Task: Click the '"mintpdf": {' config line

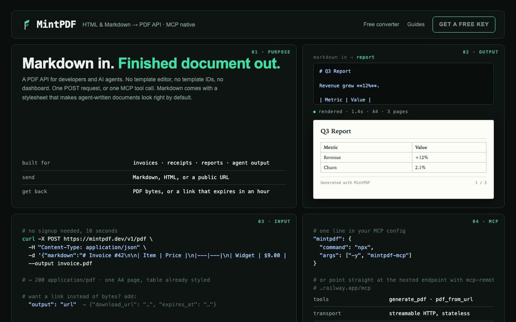Action: coord(332,239)
